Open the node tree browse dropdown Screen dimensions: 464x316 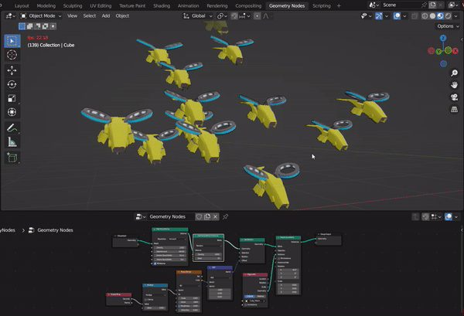141,216
